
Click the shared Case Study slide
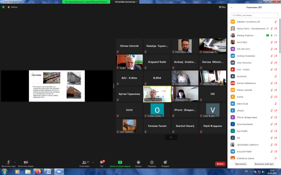click(57, 86)
